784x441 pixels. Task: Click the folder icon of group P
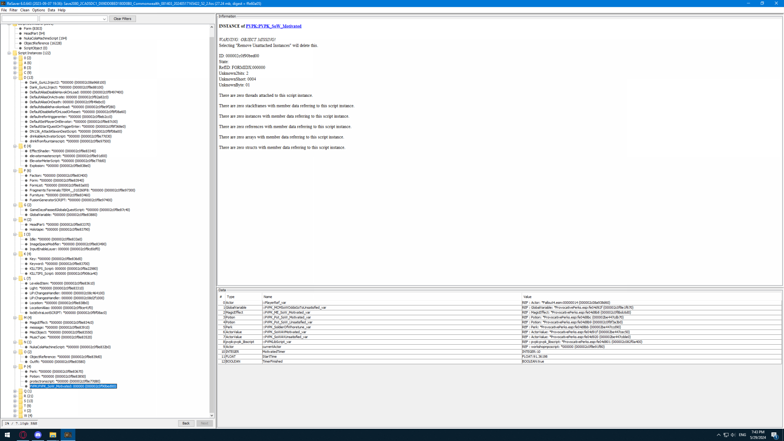point(20,367)
